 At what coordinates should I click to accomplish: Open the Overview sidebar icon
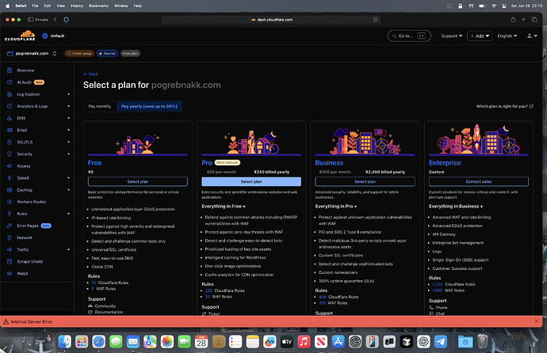coord(10,70)
